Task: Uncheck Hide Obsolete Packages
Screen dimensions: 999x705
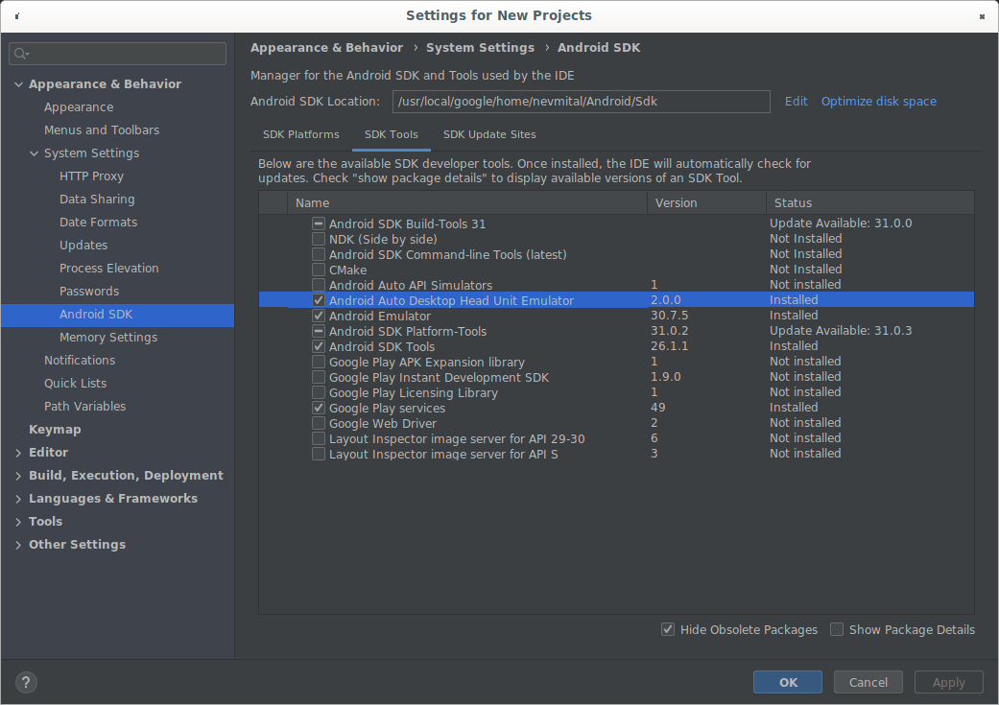Action: (x=668, y=629)
